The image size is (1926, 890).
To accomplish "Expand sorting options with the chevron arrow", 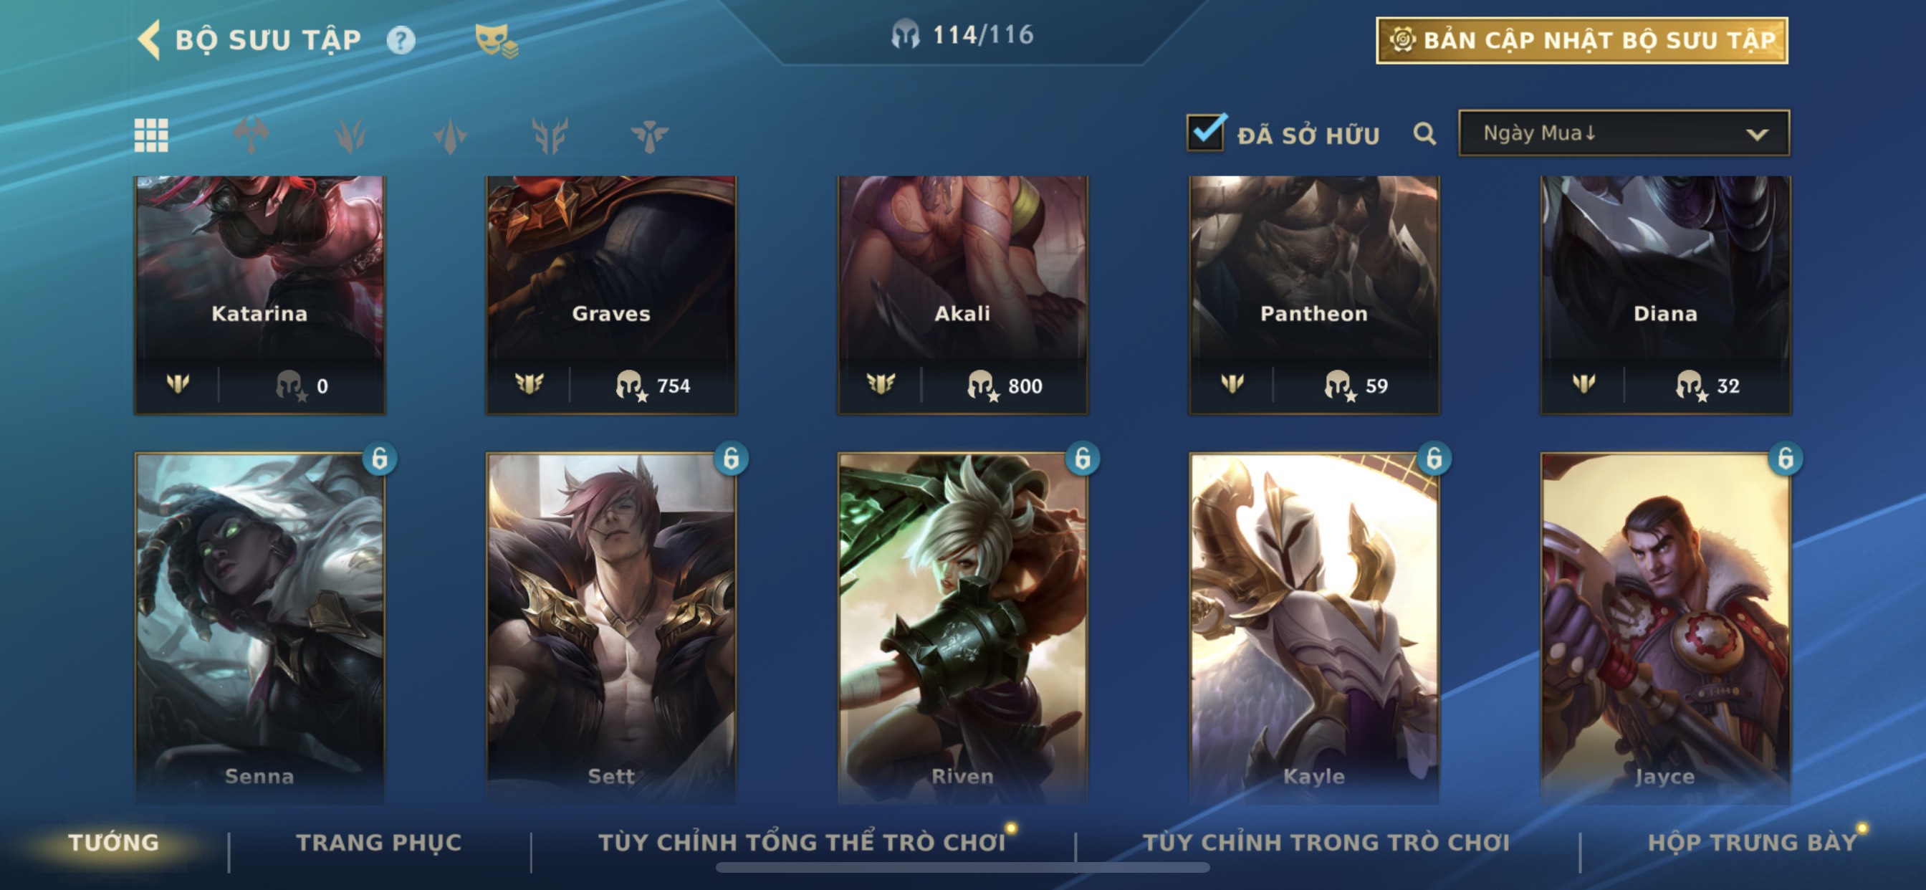I will (x=1757, y=135).
